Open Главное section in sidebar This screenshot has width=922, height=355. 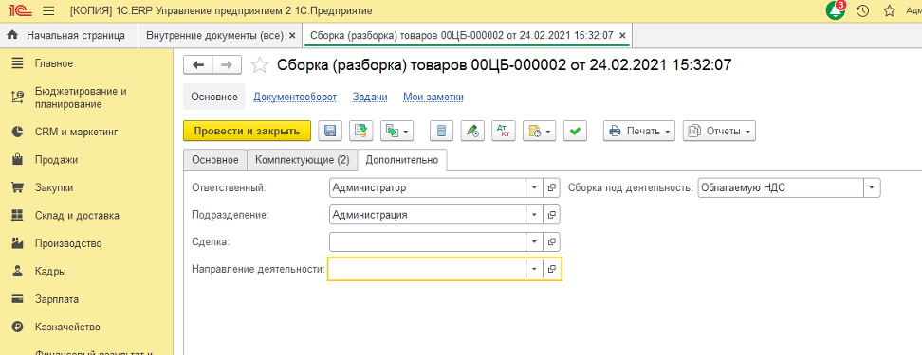pyautogui.click(x=53, y=62)
